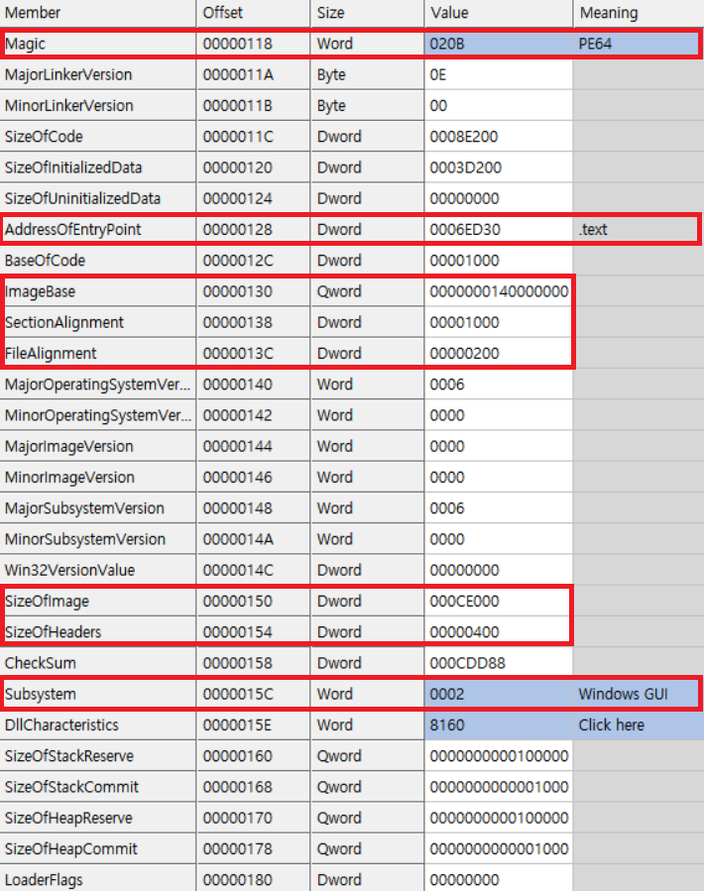The height and width of the screenshot is (891, 704).
Task: Select the BaseOfCode member
Action: point(98,261)
